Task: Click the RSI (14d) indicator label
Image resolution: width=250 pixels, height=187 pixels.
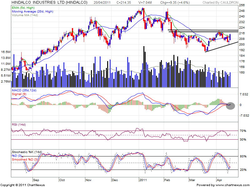Action: click(20, 125)
